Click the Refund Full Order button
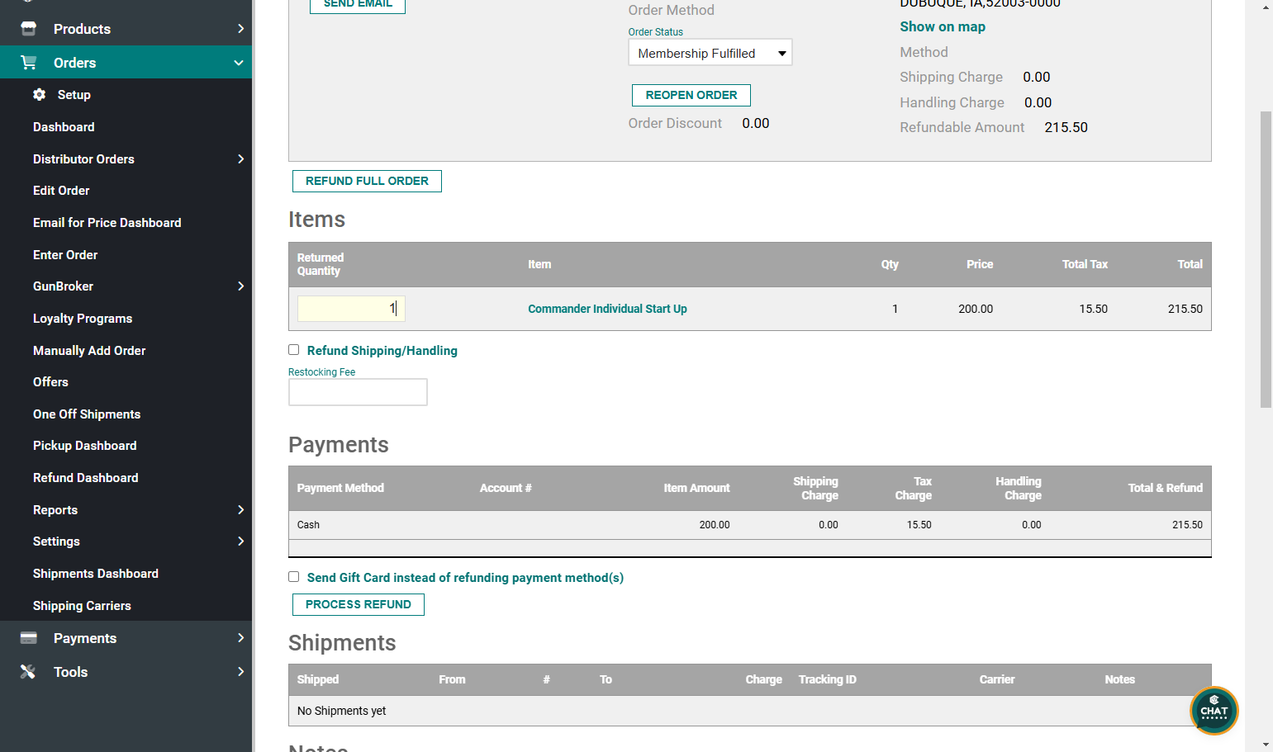The width and height of the screenshot is (1273, 752). point(367,181)
